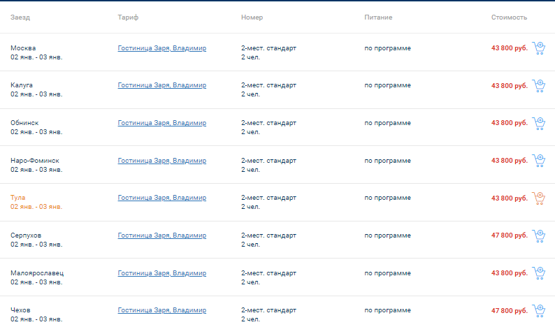The image size is (555, 327).
Task: Open hotel link in Наро-Фоминск row
Action: 161,161
